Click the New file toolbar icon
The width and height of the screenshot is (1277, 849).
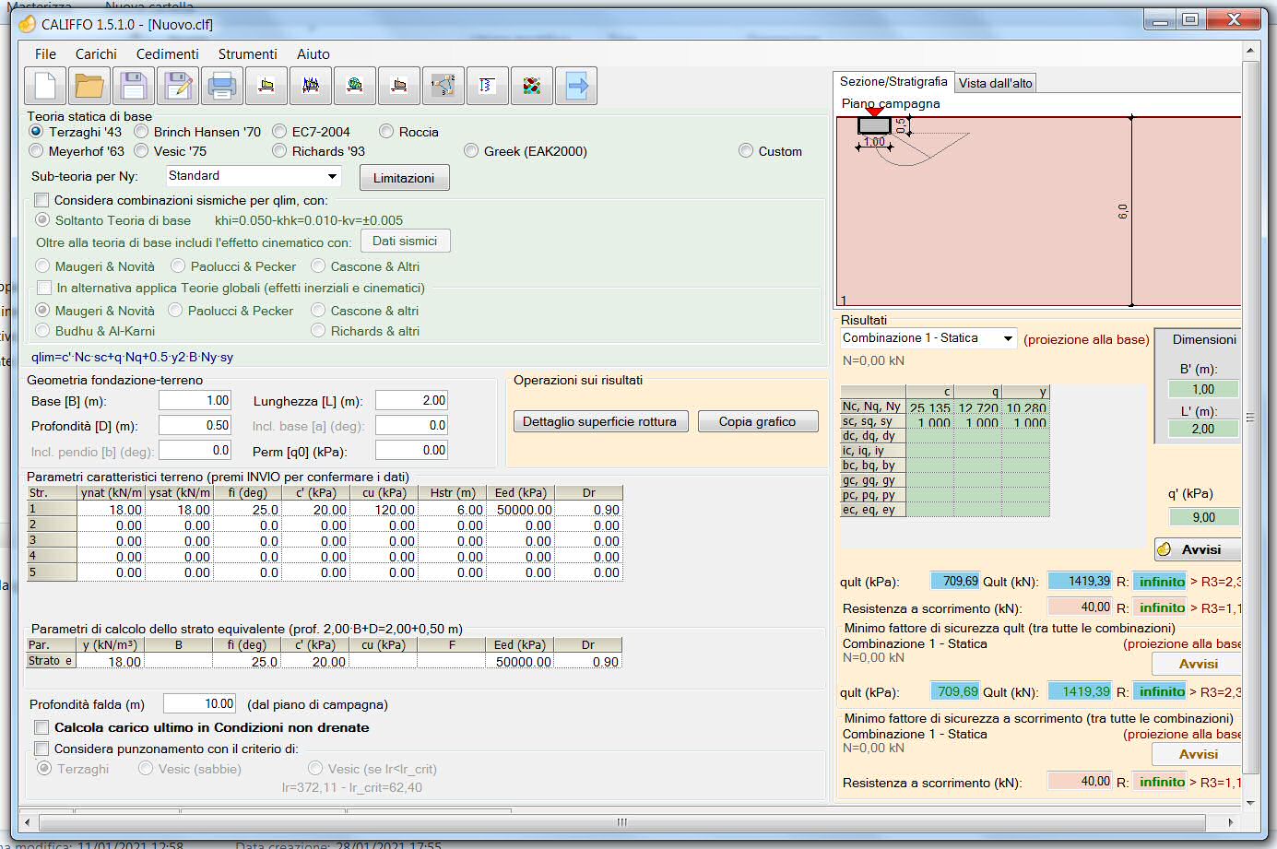(44, 86)
